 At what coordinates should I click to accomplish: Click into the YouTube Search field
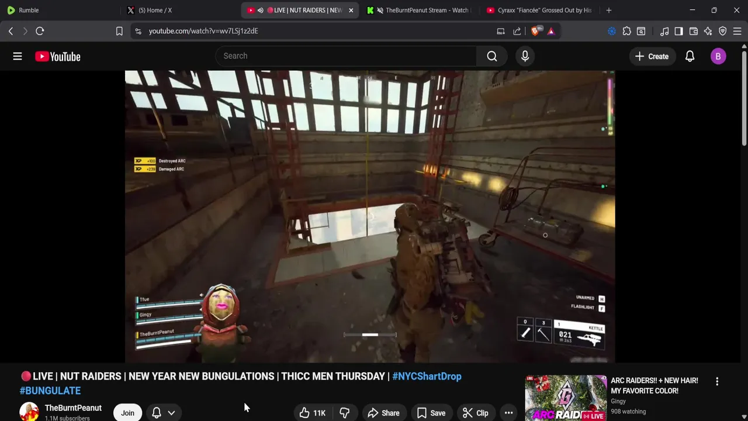pyautogui.click(x=346, y=56)
